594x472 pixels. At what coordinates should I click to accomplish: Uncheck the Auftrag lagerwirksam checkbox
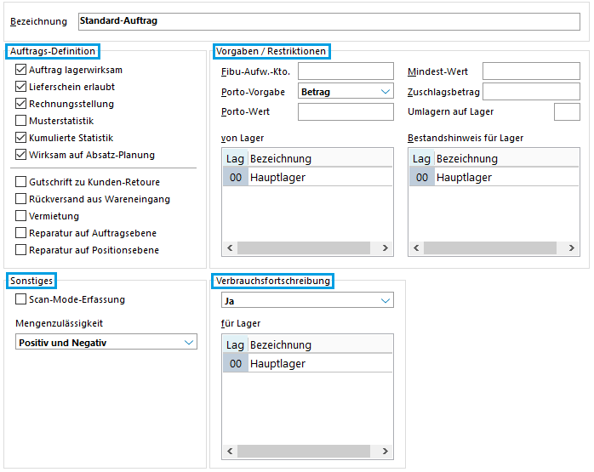(x=21, y=70)
